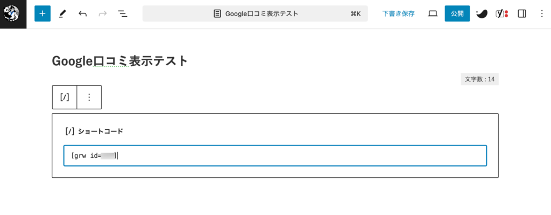This screenshot has width=551, height=215.
Task: Undo the last change
Action: tap(82, 13)
